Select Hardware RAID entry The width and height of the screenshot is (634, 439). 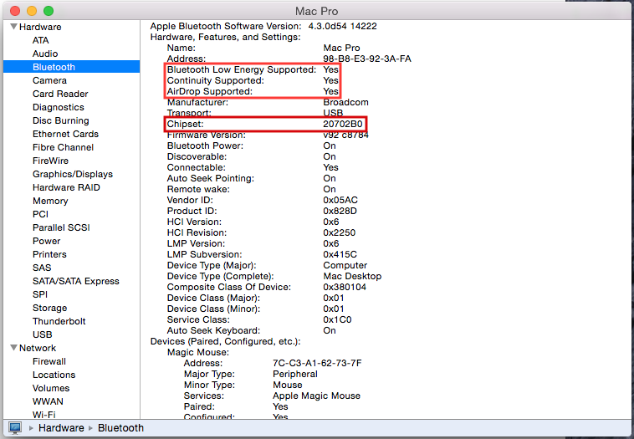[x=66, y=187]
